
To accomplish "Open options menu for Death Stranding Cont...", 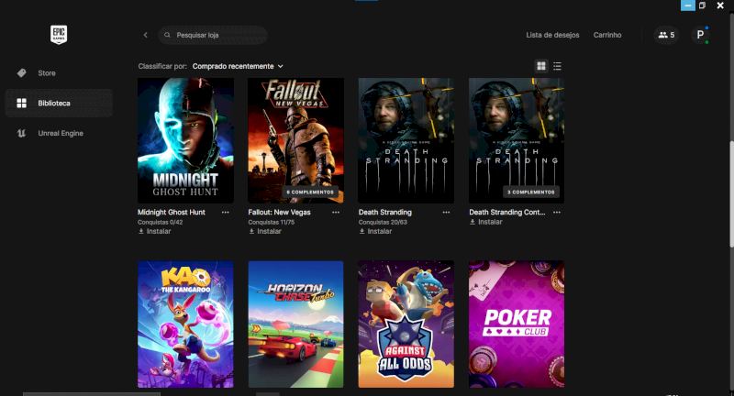I will click(557, 213).
